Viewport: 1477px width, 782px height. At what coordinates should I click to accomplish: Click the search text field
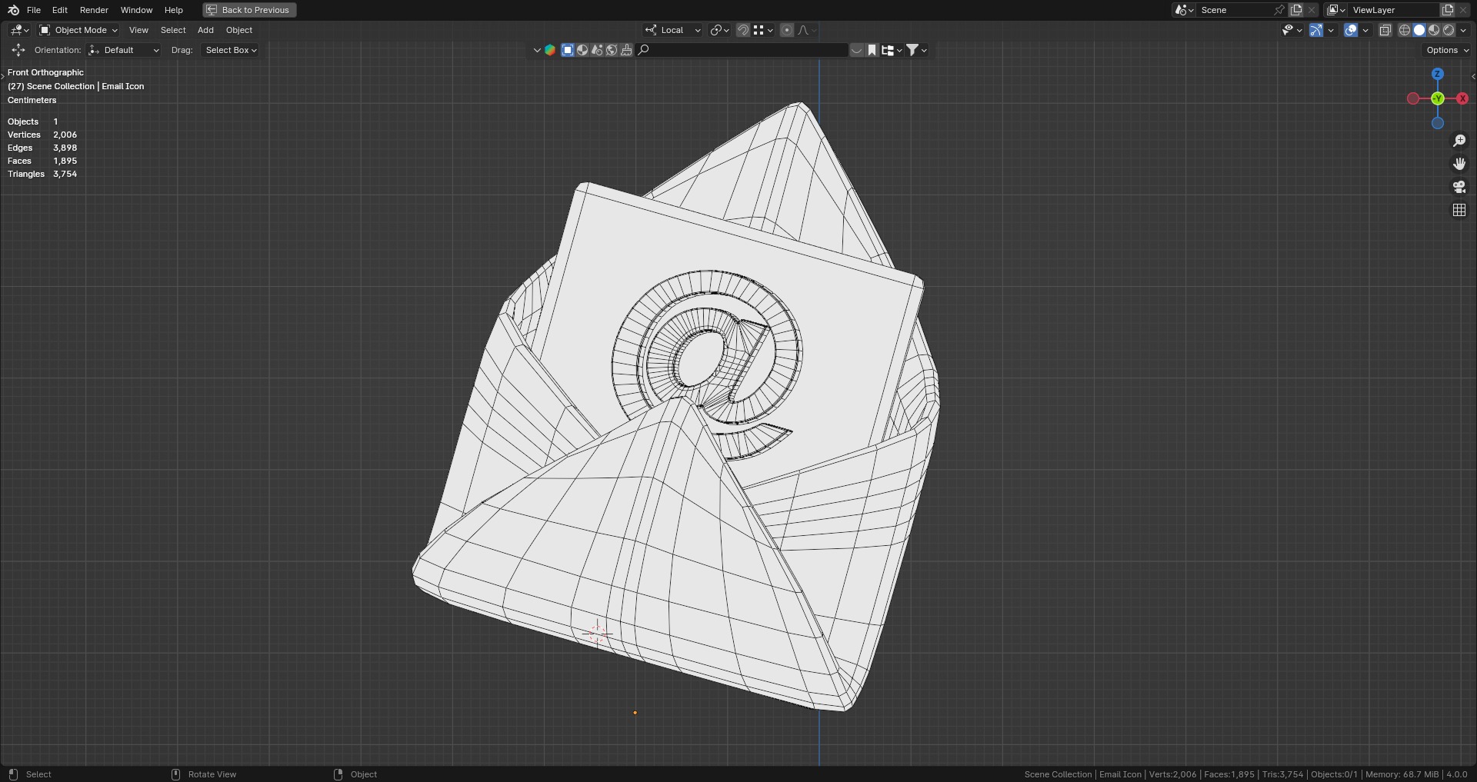pyautogui.click(x=742, y=50)
